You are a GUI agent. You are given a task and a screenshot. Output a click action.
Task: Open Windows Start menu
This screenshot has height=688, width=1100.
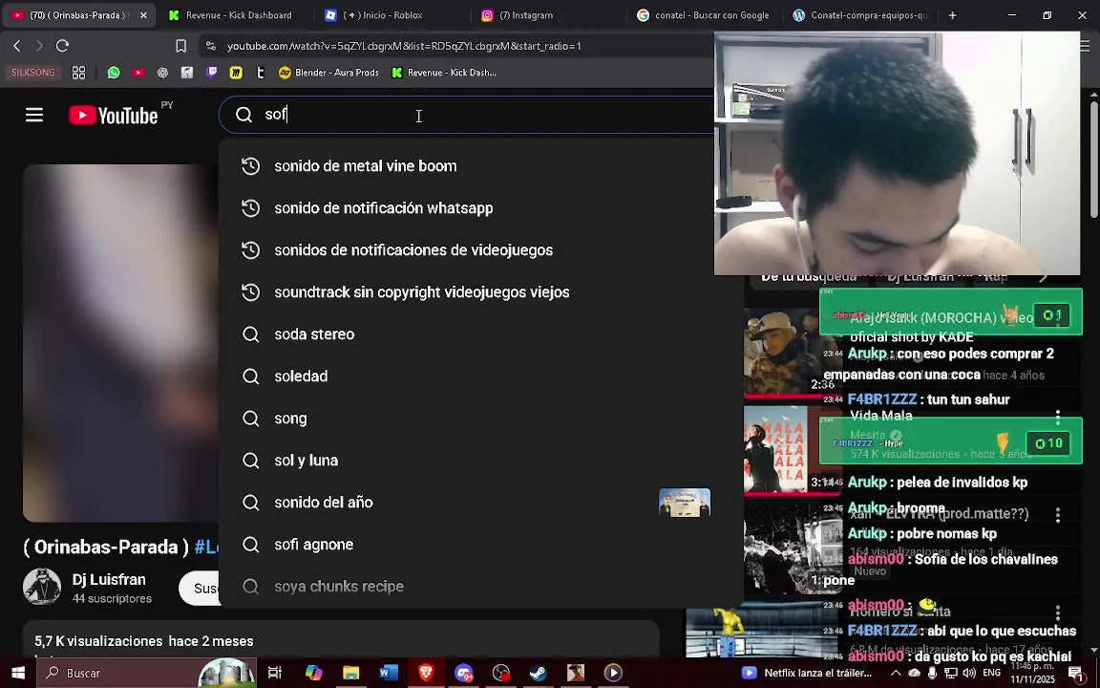pos(18,673)
